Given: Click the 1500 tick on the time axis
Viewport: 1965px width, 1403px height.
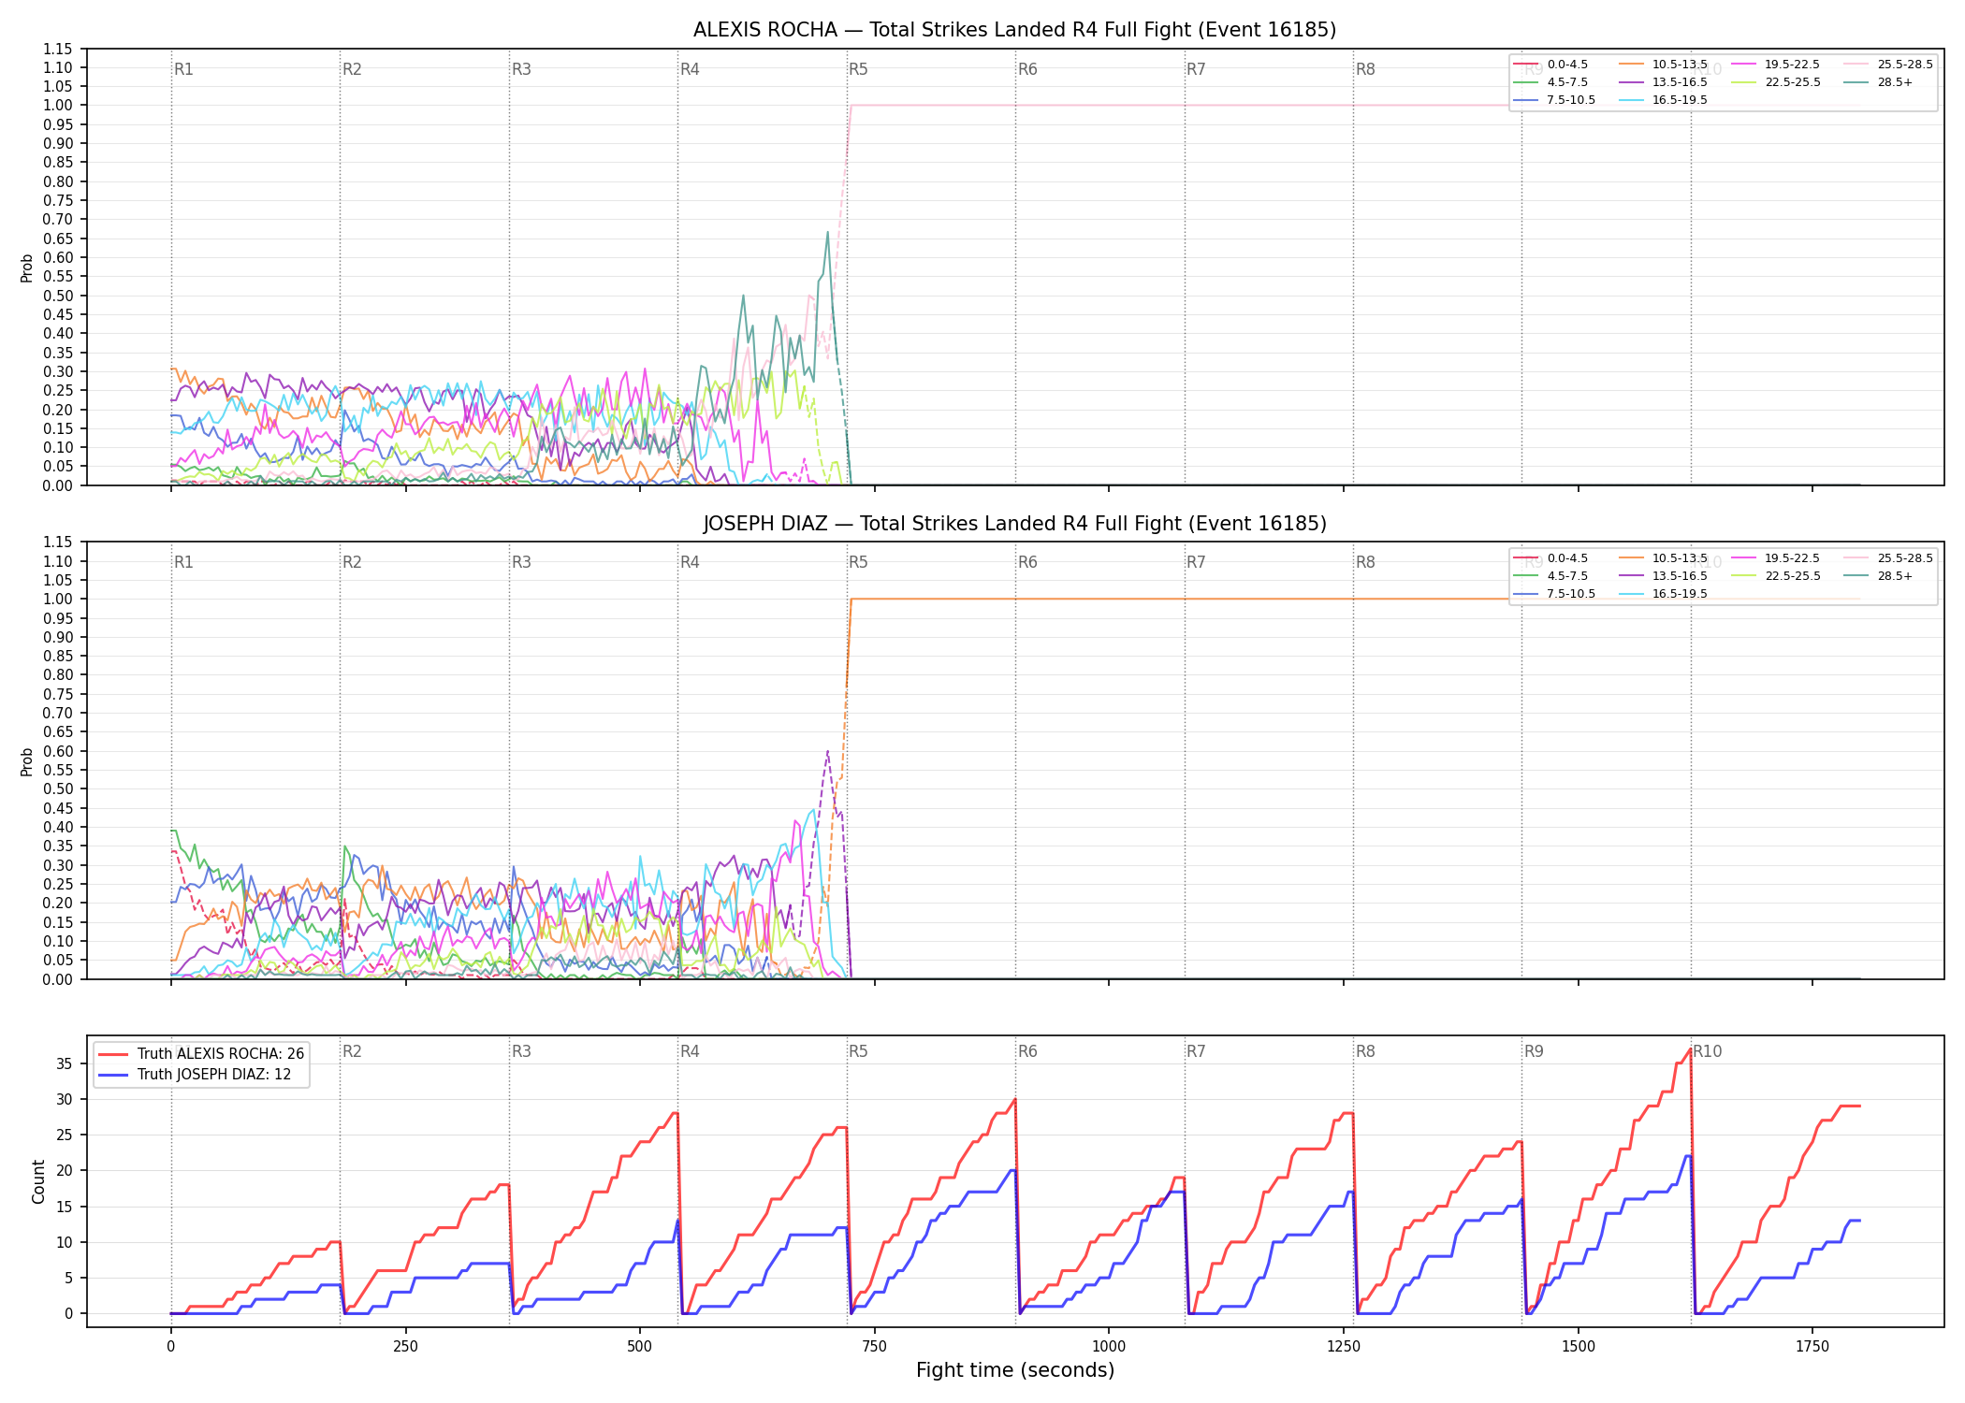Looking at the screenshot, I should (x=1579, y=1347).
